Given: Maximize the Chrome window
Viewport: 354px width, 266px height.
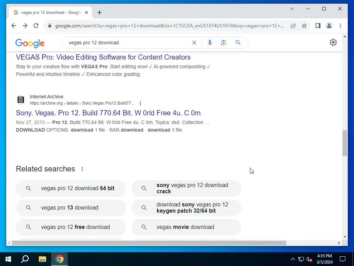Looking at the screenshot, I should (x=324, y=9).
